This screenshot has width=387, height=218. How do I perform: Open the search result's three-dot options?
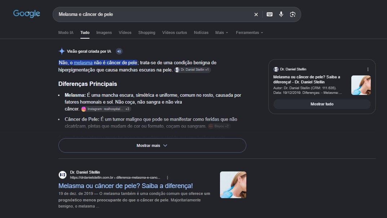[168, 178]
